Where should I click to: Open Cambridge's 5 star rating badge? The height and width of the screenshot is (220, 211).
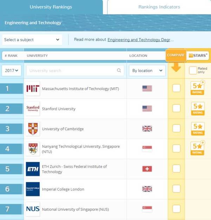pos(198,129)
